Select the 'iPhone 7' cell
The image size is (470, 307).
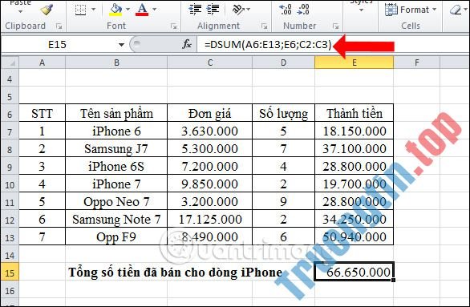116,184
